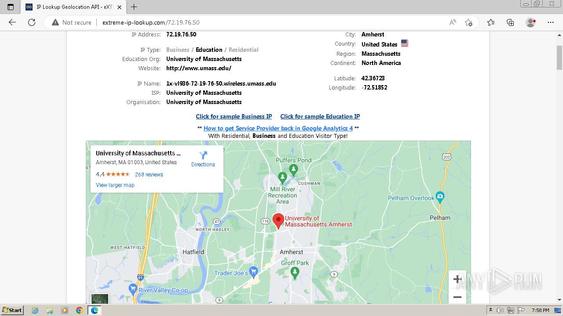Zoom in on the map
Image resolution: width=563 pixels, height=316 pixels.
pyautogui.click(x=457, y=279)
